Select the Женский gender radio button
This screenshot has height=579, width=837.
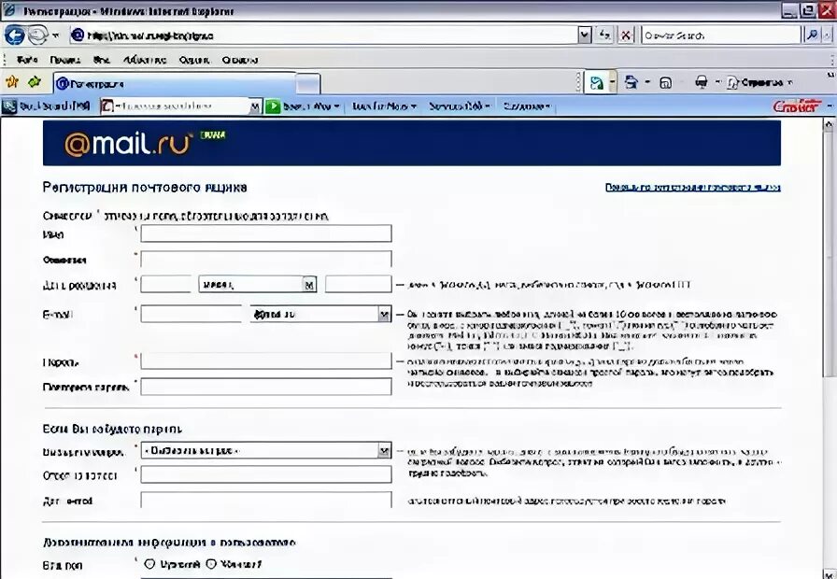coord(211,563)
